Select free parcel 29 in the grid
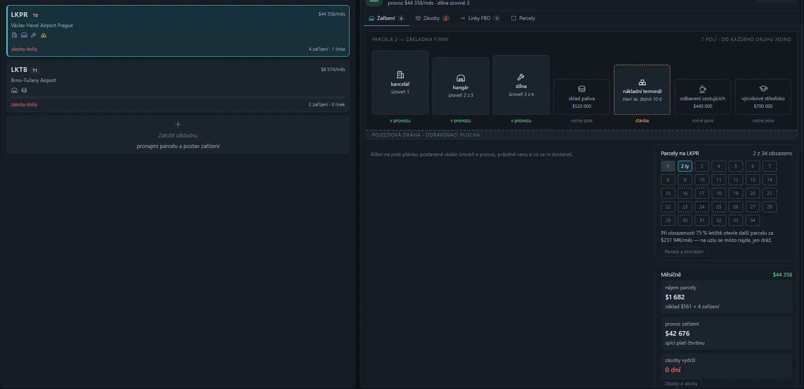The image size is (804, 389). coord(668,220)
